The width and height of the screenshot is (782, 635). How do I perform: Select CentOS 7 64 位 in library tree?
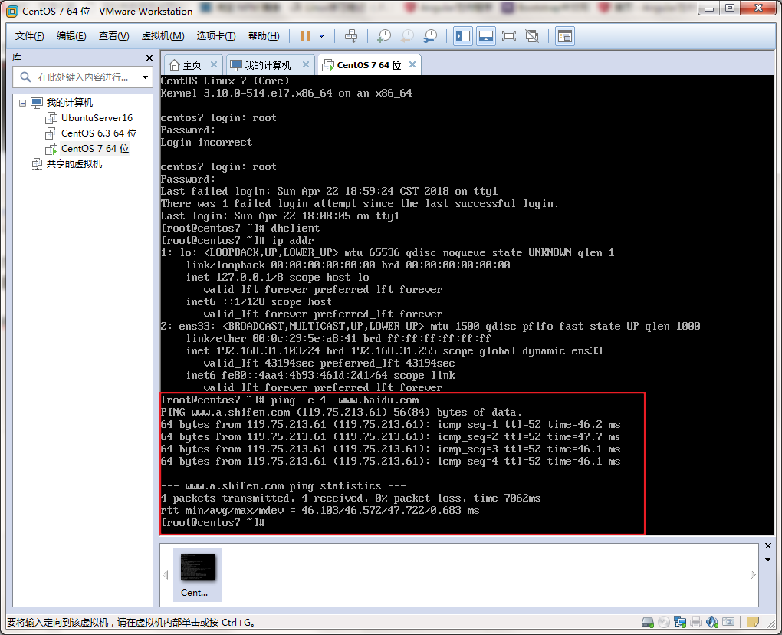95,149
